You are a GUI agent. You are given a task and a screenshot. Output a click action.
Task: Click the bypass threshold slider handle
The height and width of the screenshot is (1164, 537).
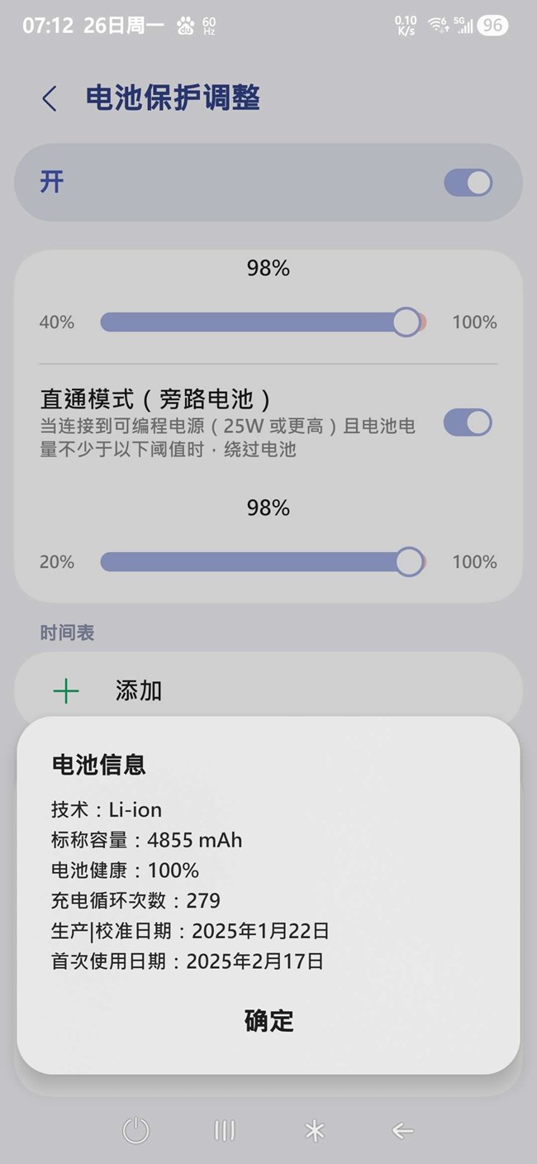tap(409, 562)
